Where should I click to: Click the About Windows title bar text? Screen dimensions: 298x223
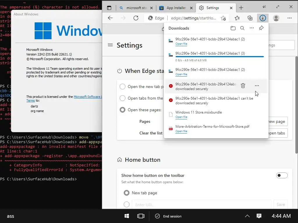pos(26,14)
